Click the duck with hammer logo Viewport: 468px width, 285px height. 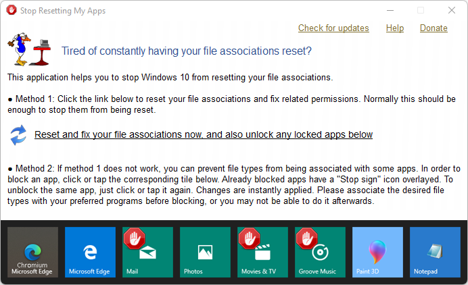pos(29,49)
